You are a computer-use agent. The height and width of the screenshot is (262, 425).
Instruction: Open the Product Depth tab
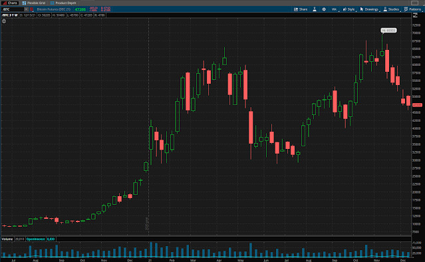pyautogui.click(x=63, y=3)
